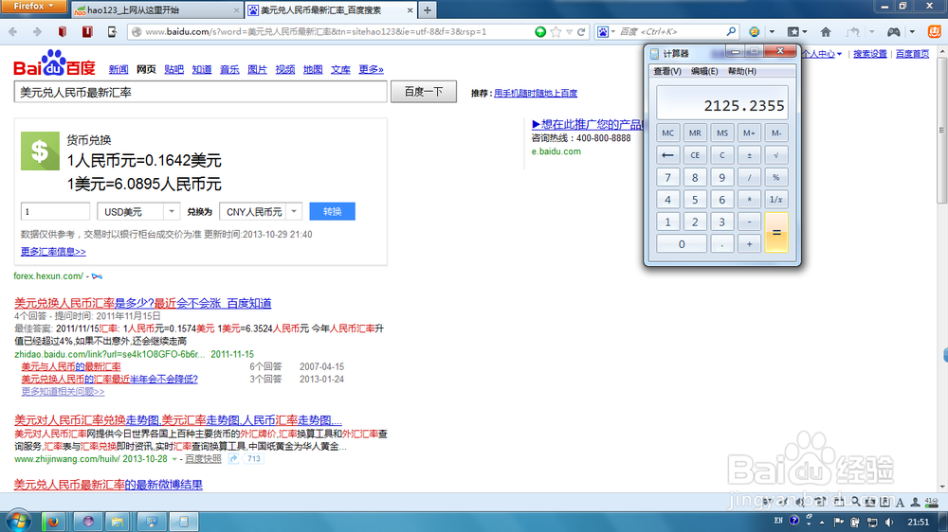Reload the page with the refresh icon
Screen dimensions: 948x532
582,32
